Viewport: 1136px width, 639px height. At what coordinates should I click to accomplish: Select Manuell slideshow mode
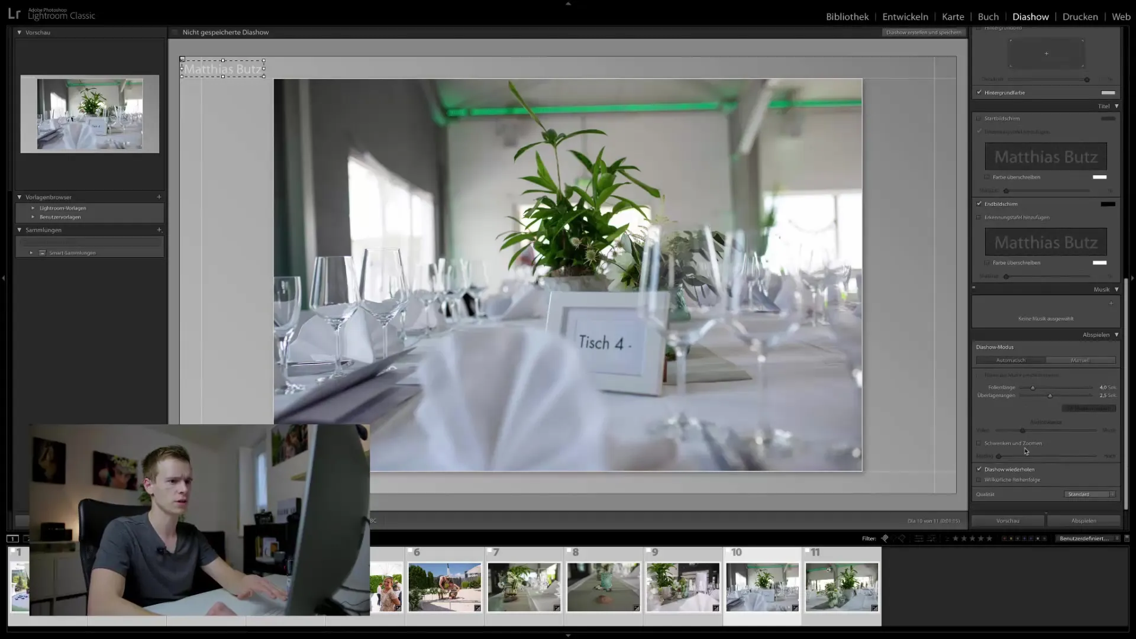click(x=1080, y=360)
